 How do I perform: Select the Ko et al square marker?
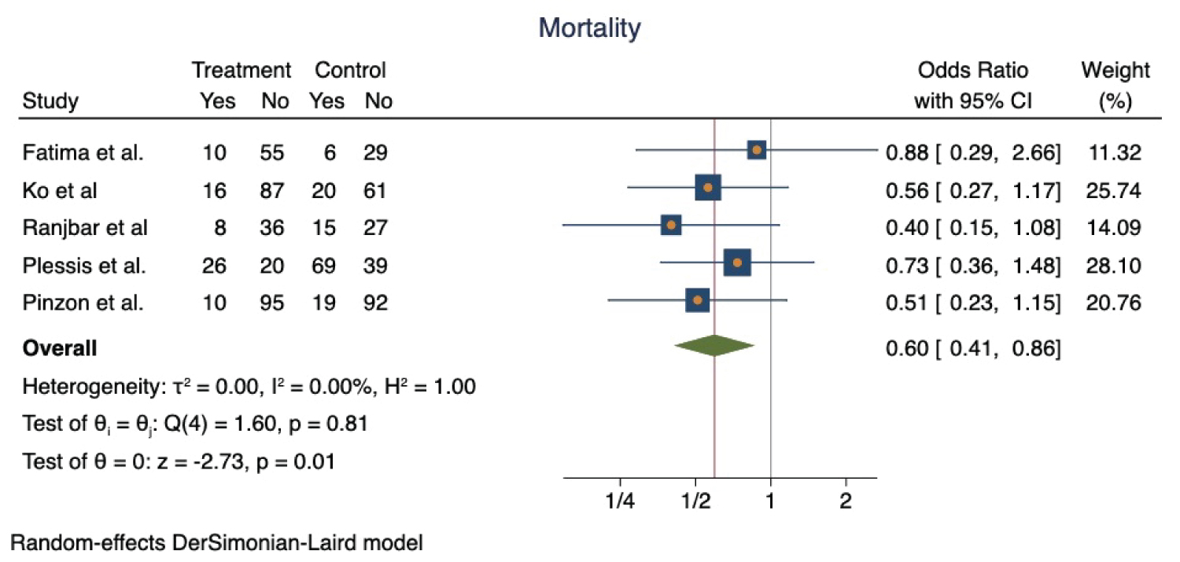coord(708,188)
